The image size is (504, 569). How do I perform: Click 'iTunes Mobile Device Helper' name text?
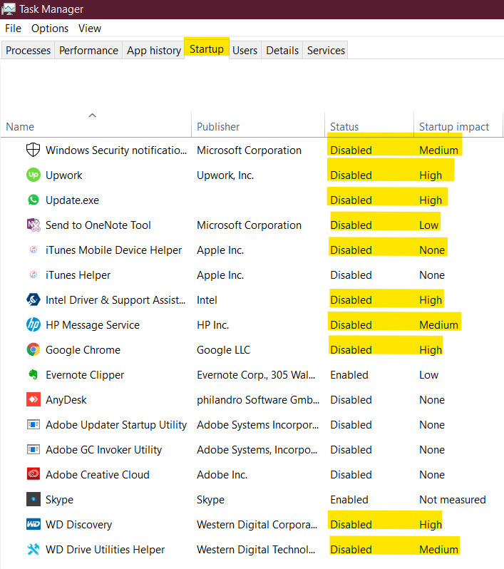(113, 250)
